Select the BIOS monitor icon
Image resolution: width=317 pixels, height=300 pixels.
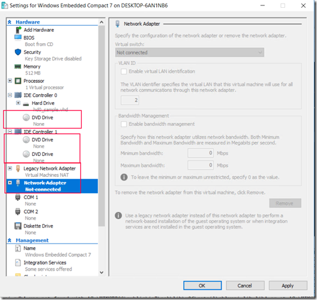pyautogui.click(x=18, y=38)
